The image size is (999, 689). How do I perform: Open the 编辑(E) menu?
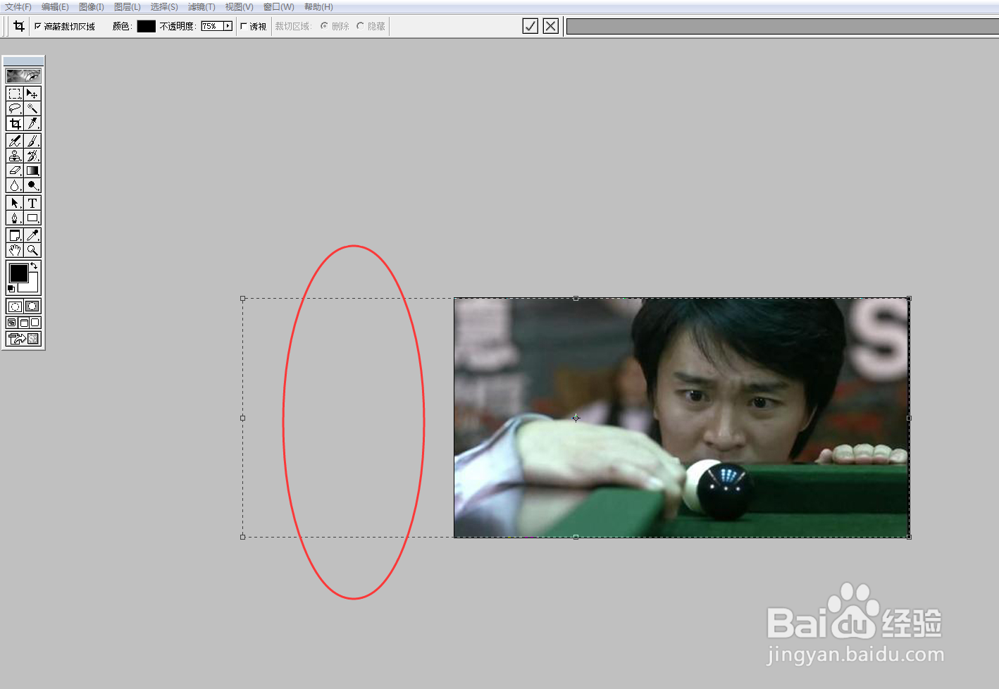point(55,7)
